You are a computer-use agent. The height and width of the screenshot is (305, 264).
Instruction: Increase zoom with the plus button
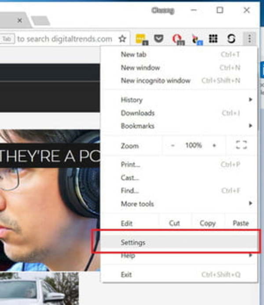click(x=214, y=145)
